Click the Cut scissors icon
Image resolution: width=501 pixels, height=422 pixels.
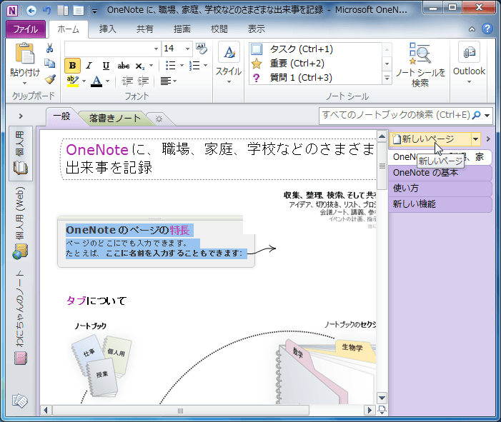pos(50,49)
